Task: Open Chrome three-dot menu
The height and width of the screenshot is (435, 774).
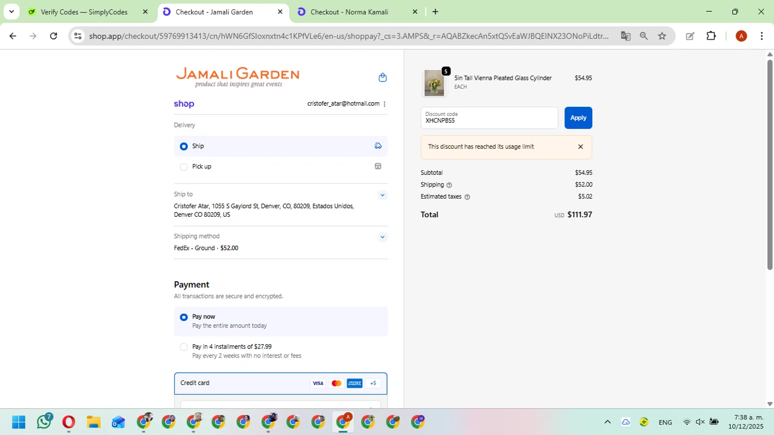Action: 762,36
